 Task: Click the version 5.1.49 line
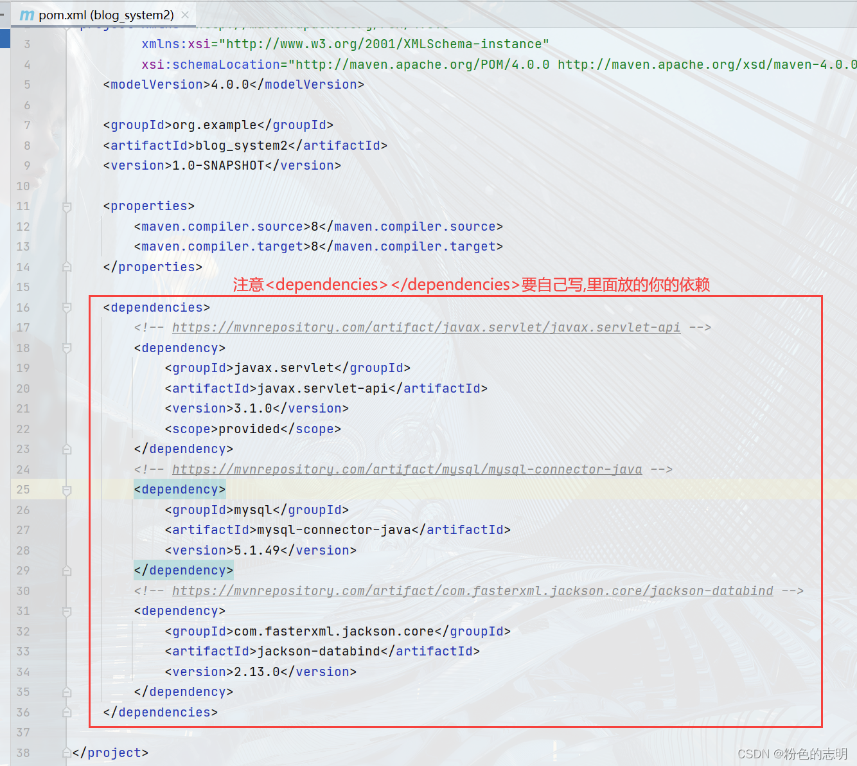pos(261,551)
